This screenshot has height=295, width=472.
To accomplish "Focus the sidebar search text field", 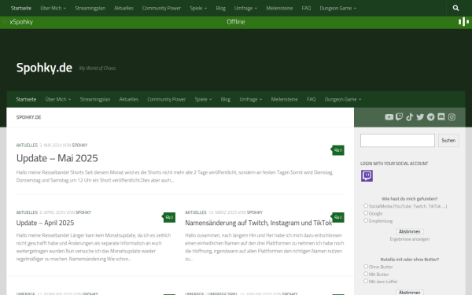I will coord(397,141).
